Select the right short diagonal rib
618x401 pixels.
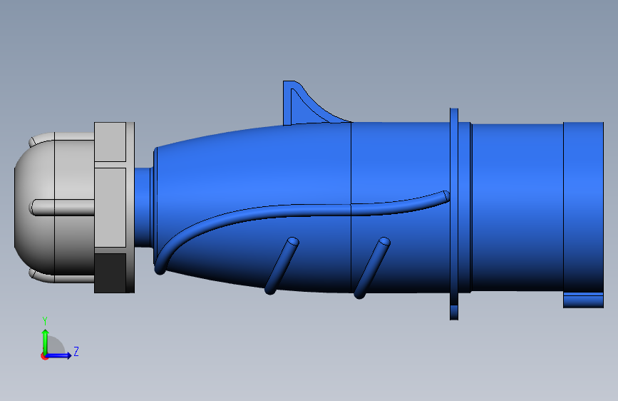point(372,268)
